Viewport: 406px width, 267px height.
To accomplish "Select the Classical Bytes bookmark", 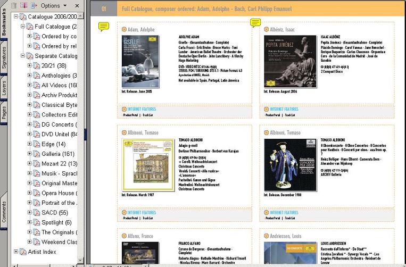I will tap(59, 105).
